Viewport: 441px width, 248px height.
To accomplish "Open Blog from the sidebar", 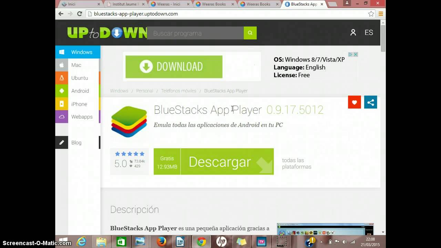I will [x=76, y=143].
